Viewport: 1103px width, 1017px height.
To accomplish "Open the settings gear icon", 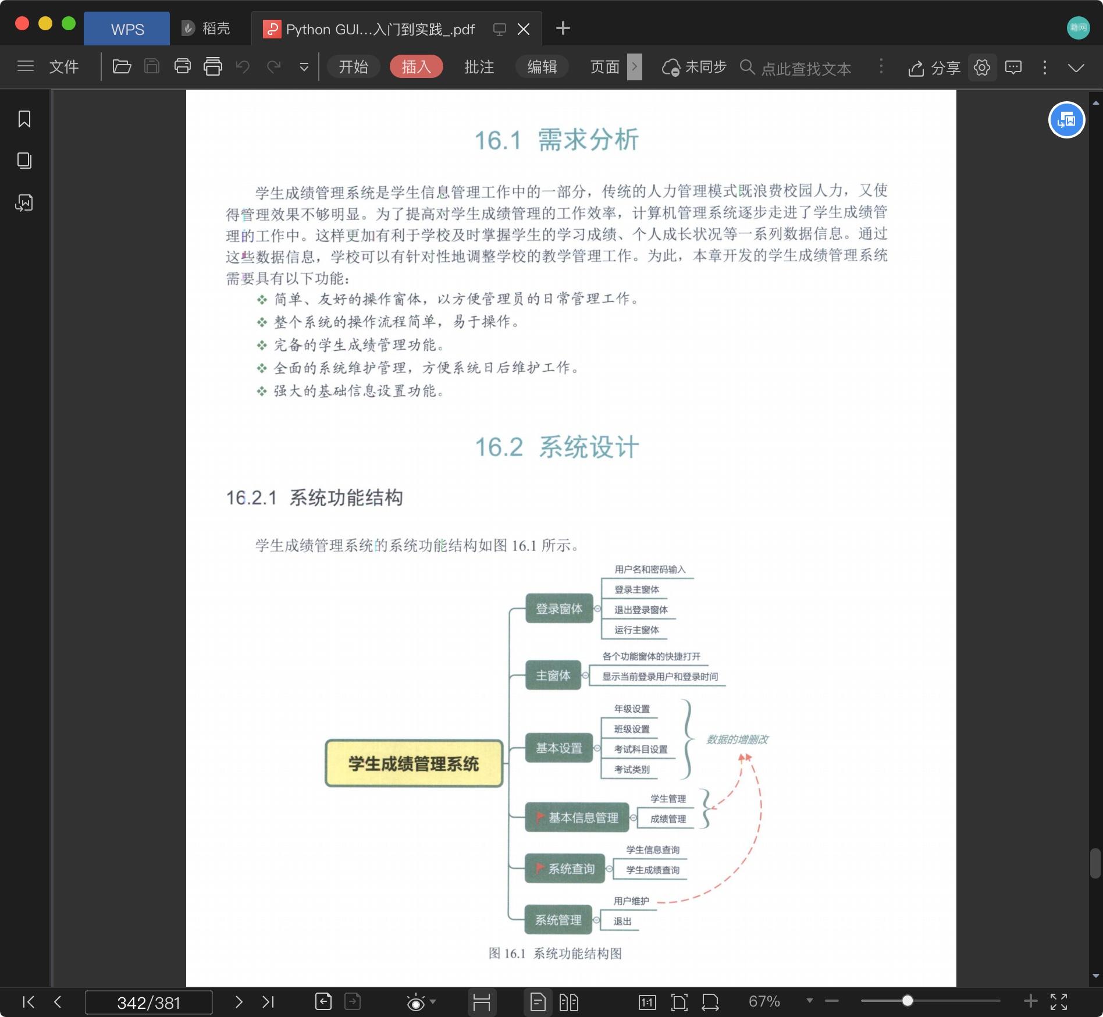I will point(982,67).
